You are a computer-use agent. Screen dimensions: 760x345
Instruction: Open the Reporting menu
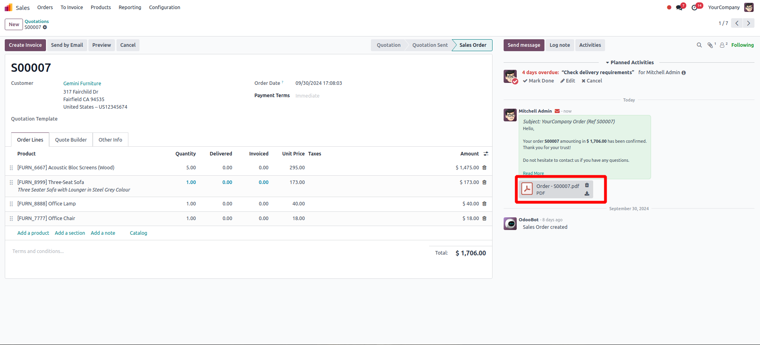tap(130, 8)
